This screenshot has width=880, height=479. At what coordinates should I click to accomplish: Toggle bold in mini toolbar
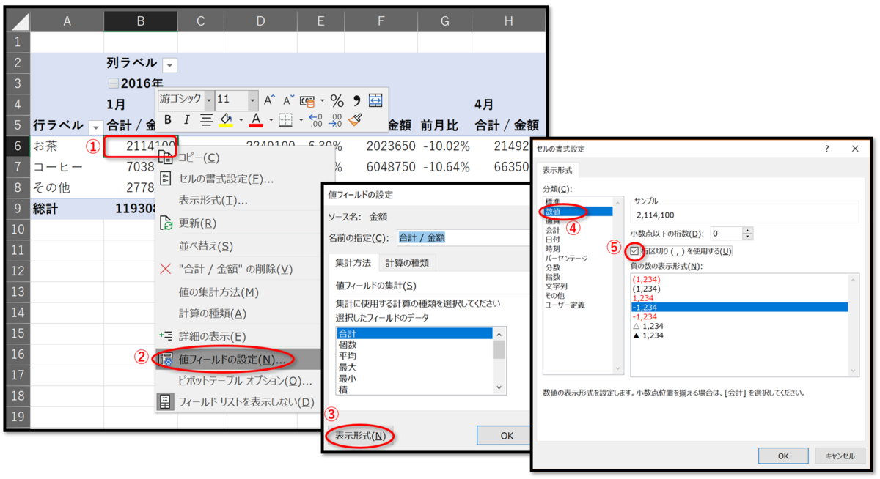(x=168, y=119)
